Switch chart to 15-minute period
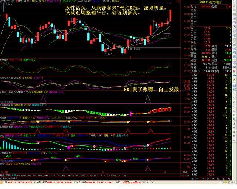The width and height of the screenshot is (237, 189). click(234, 102)
